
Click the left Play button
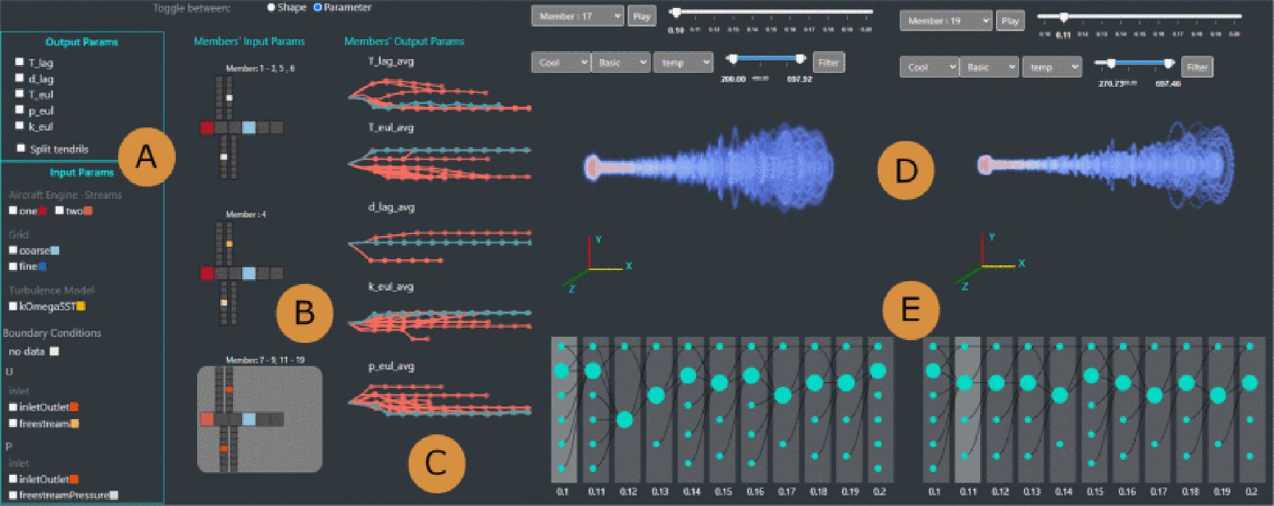642,16
